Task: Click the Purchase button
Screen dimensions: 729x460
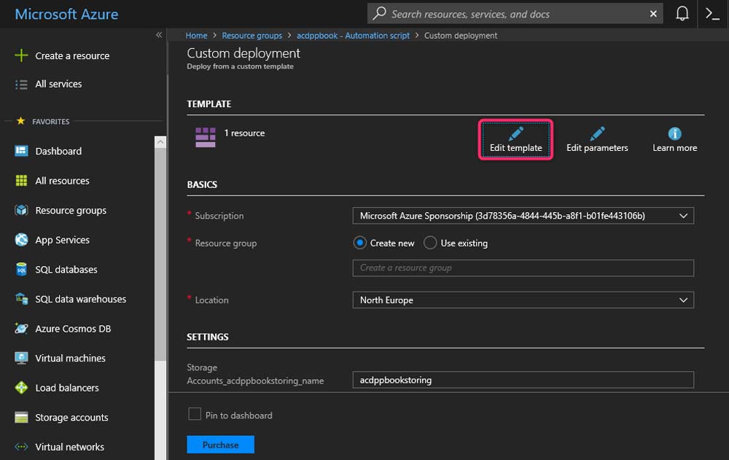Action: pos(220,445)
